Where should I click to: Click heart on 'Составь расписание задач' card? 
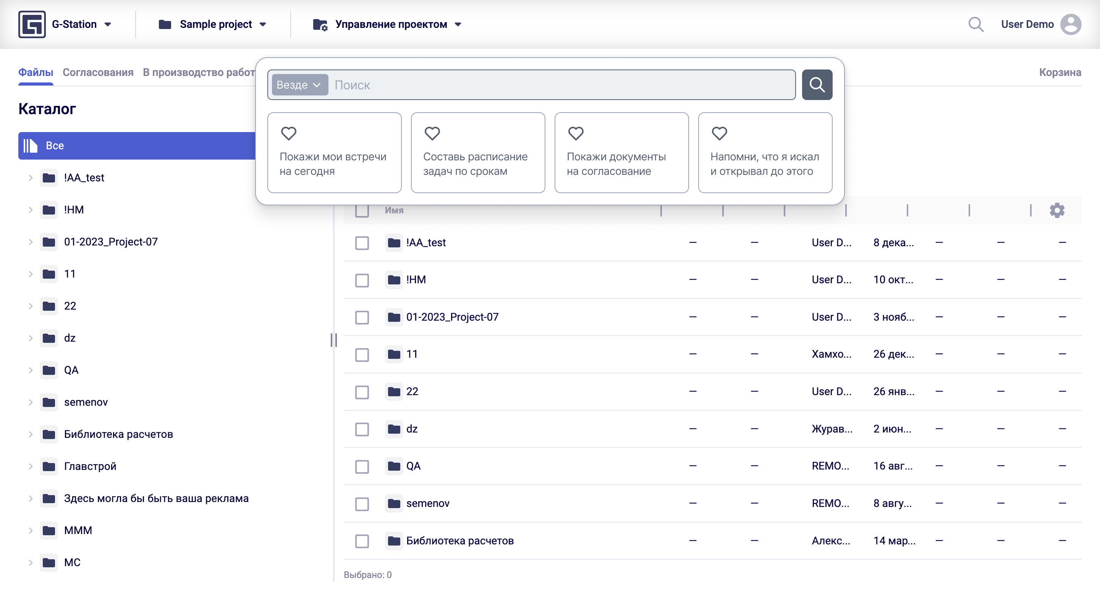tap(432, 134)
